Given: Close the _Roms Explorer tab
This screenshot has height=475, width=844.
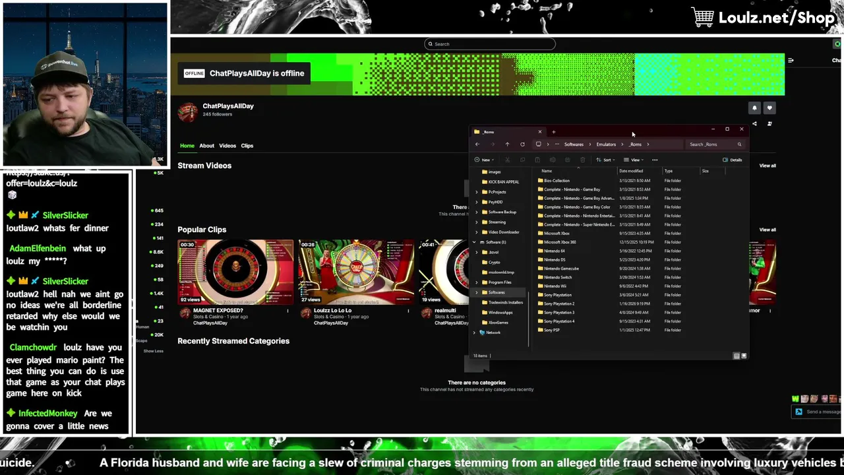Looking at the screenshot, I should pos(539,132).
